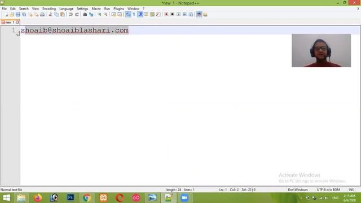Viewport: 361px width, 203px height.
Task: Open Photoshop from the taskbar
Action: pyautogui.click(x=71, y=198)
